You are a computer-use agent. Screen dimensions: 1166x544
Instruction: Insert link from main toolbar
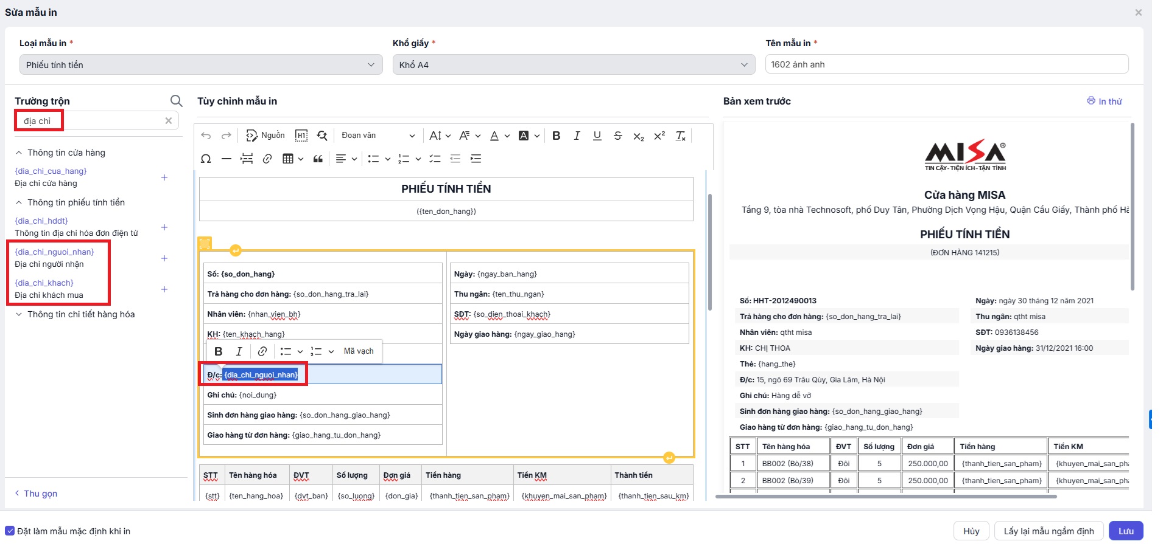(x=267, y=159)
